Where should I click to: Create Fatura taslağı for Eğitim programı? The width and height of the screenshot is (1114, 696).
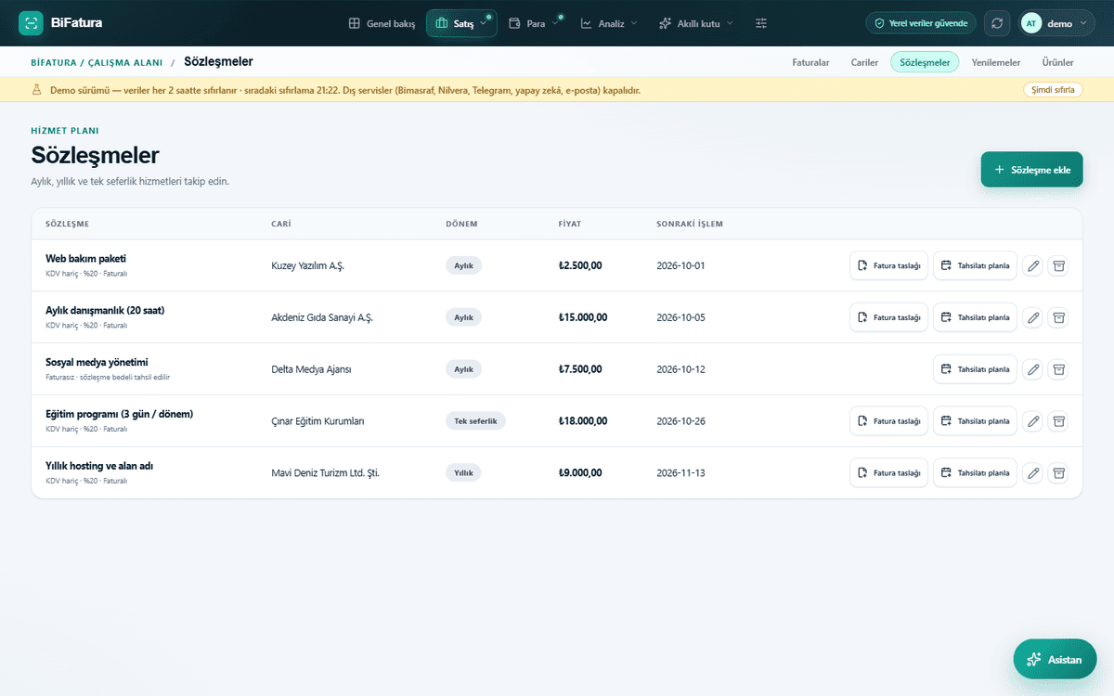tap(888, 421)
